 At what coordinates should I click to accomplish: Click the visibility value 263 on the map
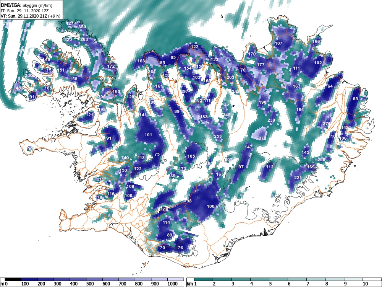point(84,39)
